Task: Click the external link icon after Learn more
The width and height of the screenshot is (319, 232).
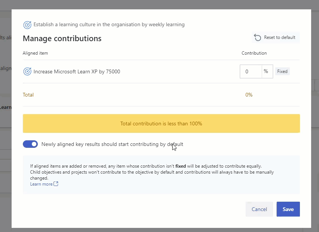Action: point(56,184)
